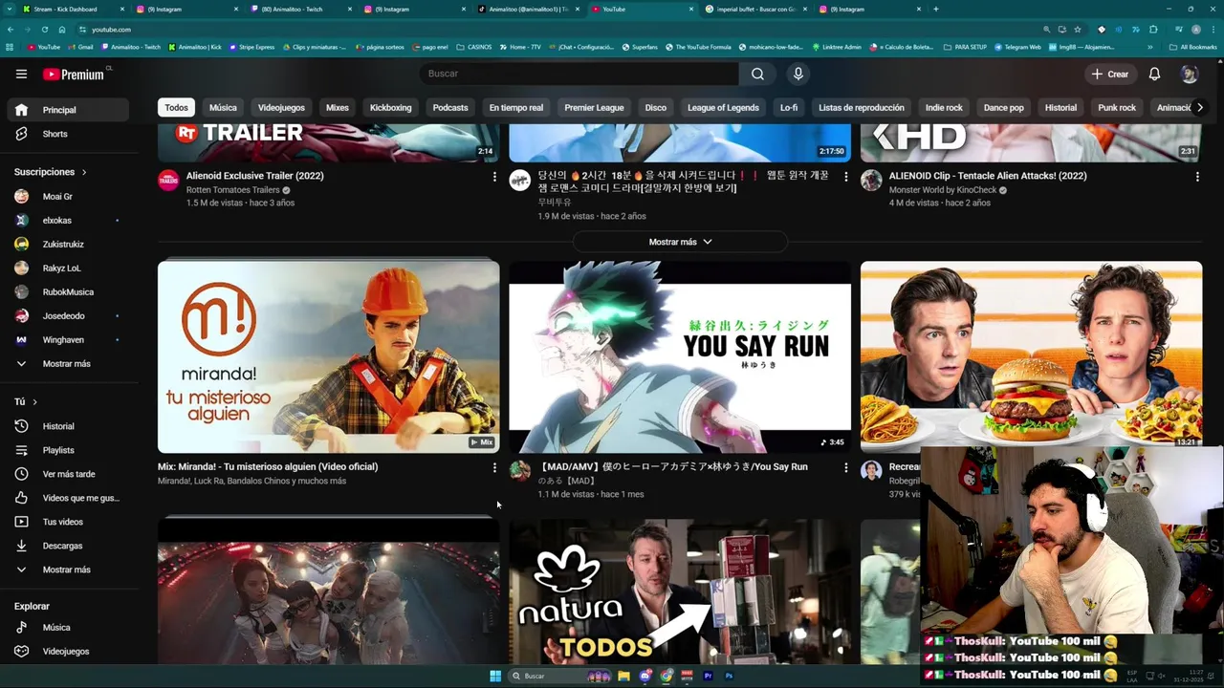The height and width of the screenshot is (688, 1224).
Task: Open Rotten Tomatoes Trailers channel avatar
Action: [x=168, y=181]
